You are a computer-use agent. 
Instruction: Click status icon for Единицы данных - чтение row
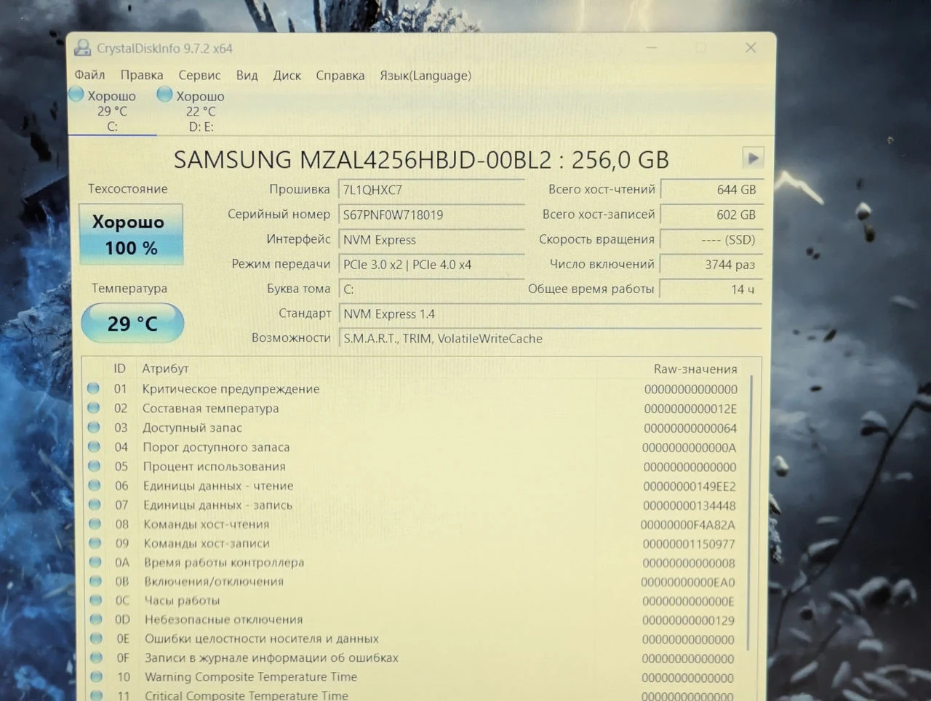click(95, 485)
